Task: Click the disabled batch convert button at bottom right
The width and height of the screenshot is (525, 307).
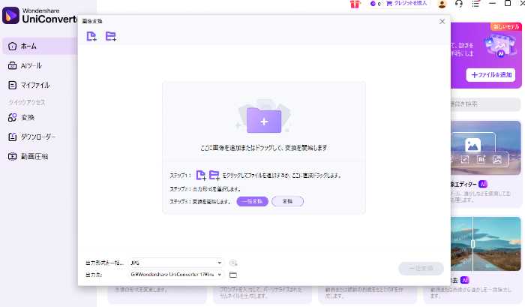Action: (421, 269)
